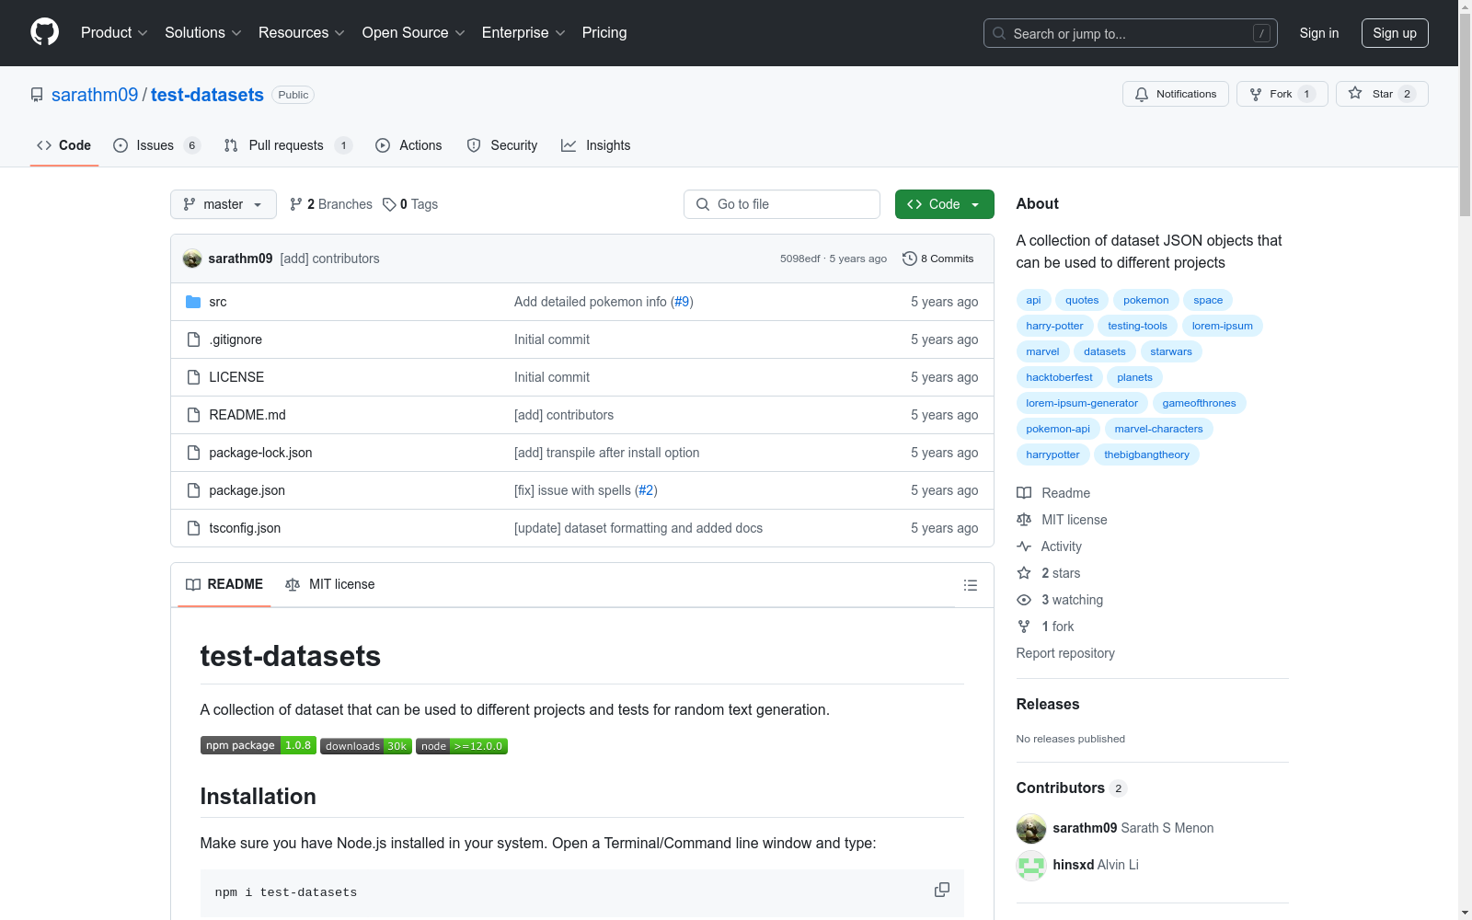Click the node >=12.0.0 badge
This screenshot has height=920, width=1472.
point(462,746)
